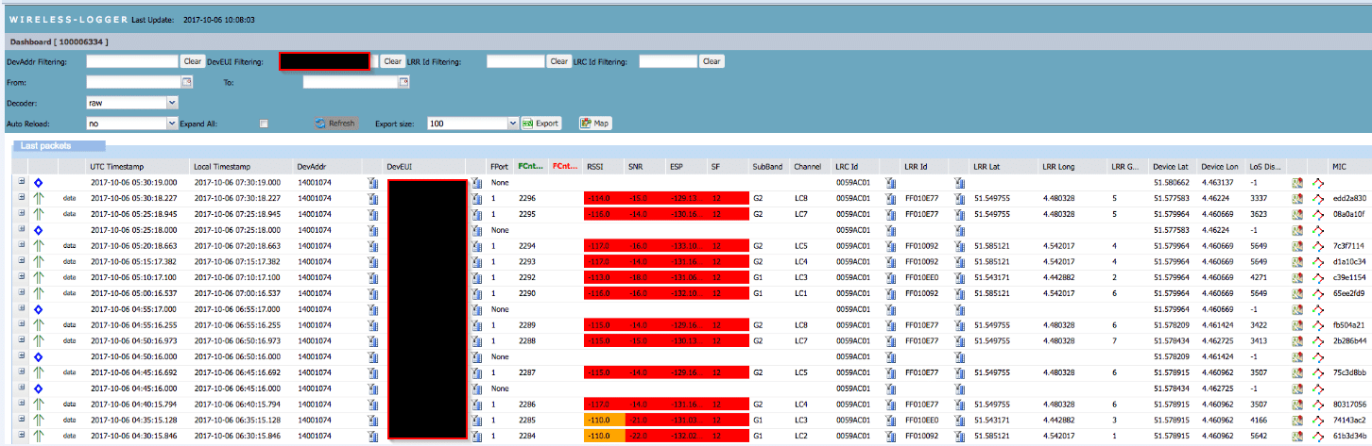Viewport: 1372px width, 446px height.
Task: Click LRC Id filter icon for FCnt 2296 row
Action: pyautogui.click(x=889, y=198)
